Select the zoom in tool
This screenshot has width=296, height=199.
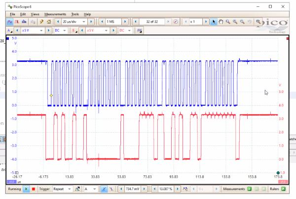coord(235,22)
